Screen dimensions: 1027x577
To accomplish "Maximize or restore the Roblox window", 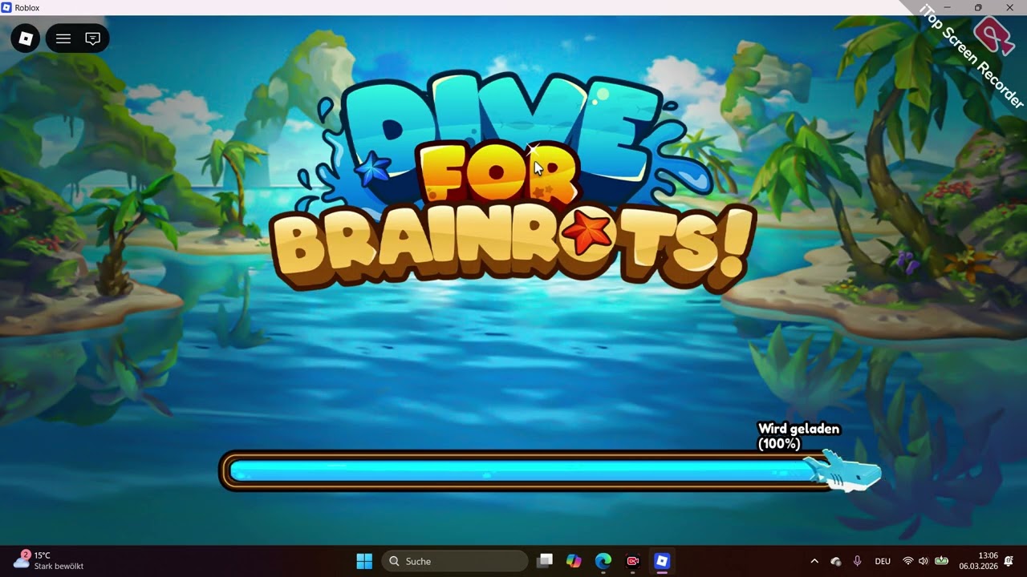I will [978, 7].
